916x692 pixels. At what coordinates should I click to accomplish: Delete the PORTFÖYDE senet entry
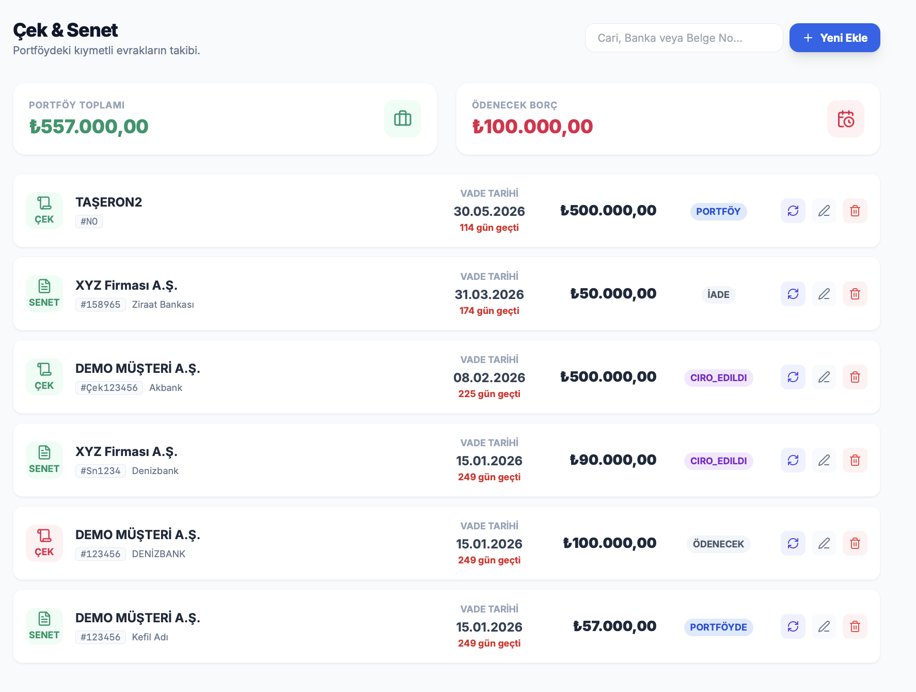855,626
